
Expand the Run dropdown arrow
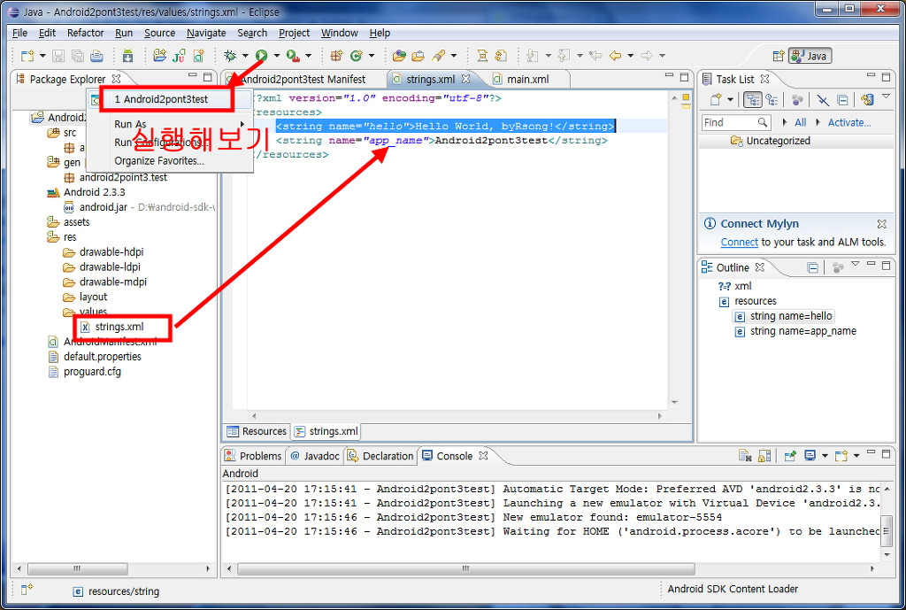276,55
